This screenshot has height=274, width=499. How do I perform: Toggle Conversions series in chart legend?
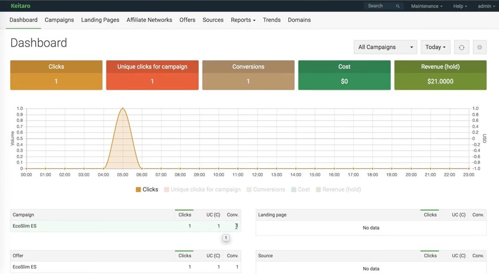pyautogui.click(x=266, y=189)
